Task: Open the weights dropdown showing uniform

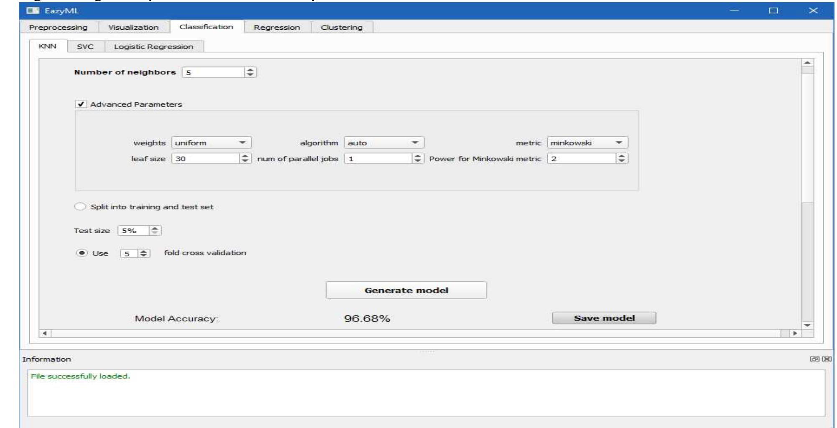Action: (211, 143)
